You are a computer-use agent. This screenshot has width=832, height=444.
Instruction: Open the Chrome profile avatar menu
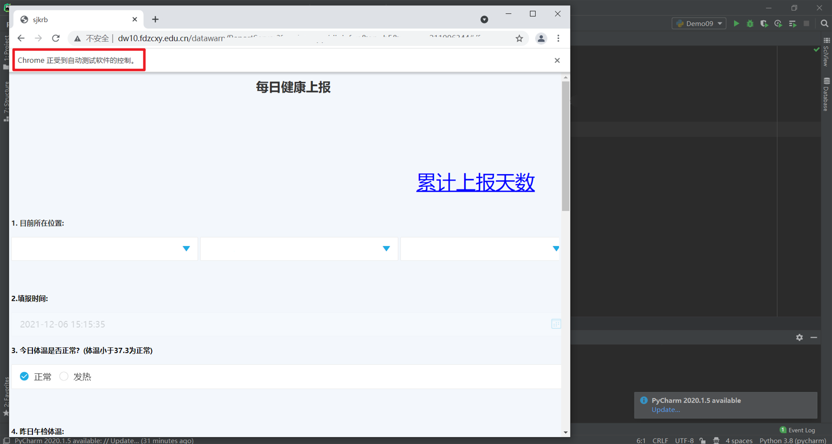pos(541,38)
